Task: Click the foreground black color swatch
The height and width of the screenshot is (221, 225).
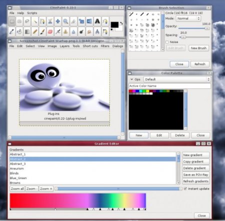Action: pos(114,24)
